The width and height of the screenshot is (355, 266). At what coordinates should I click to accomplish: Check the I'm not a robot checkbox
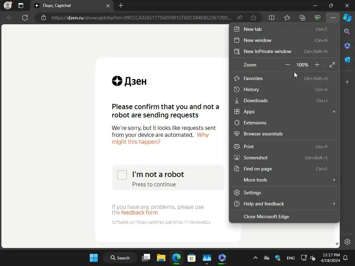click(x=122, y=175)
